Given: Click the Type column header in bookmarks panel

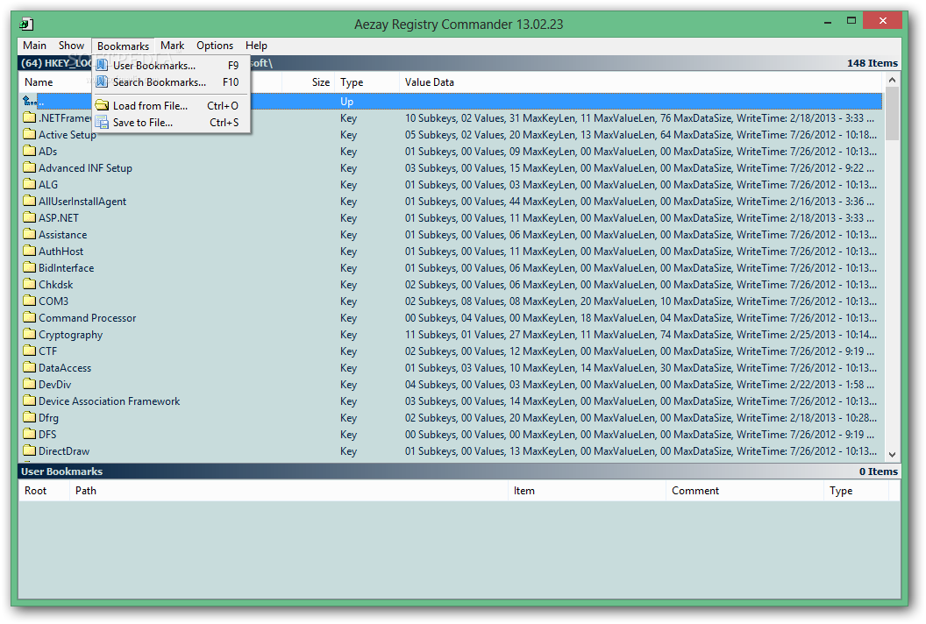Looking at the screenshot, I should tap(856, 491).
